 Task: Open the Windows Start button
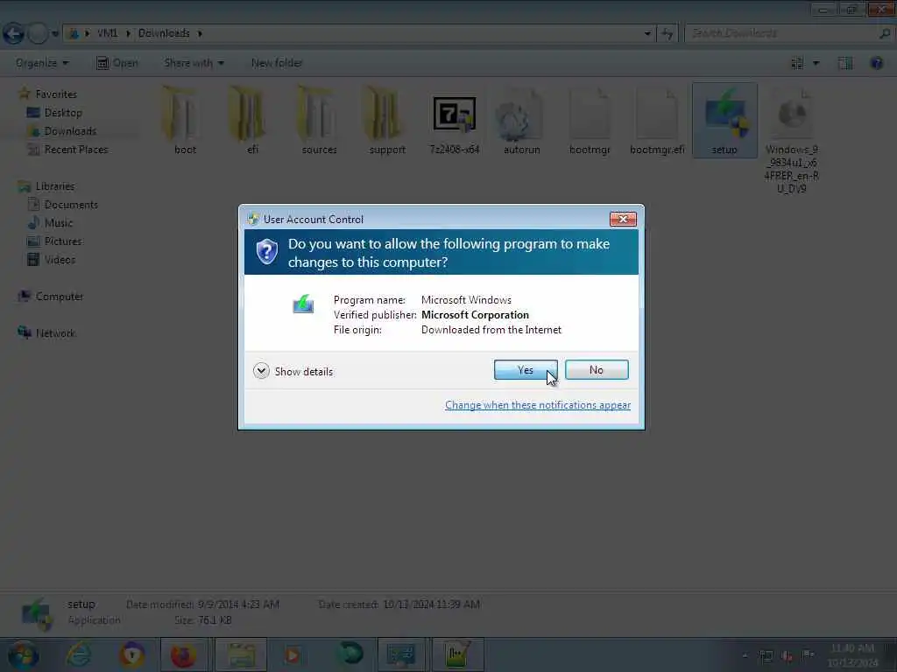23,654
